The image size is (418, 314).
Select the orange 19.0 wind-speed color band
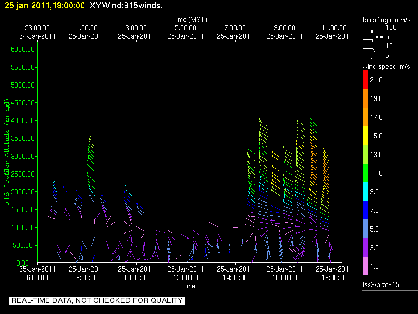pos(365,99)
